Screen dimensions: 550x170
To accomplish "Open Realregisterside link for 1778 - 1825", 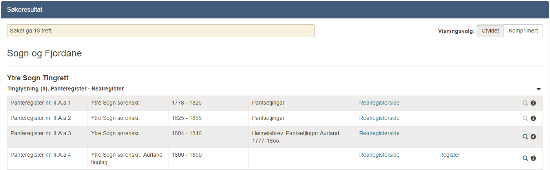I will [379, 103].
